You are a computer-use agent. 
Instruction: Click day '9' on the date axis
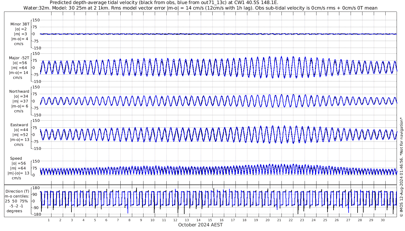(x=141, y=220)
